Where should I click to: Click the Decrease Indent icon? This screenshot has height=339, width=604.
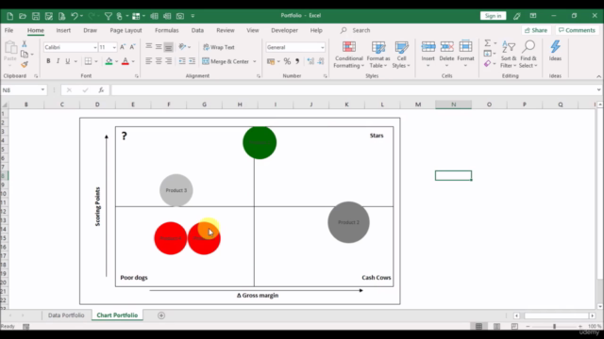(182, 60)
